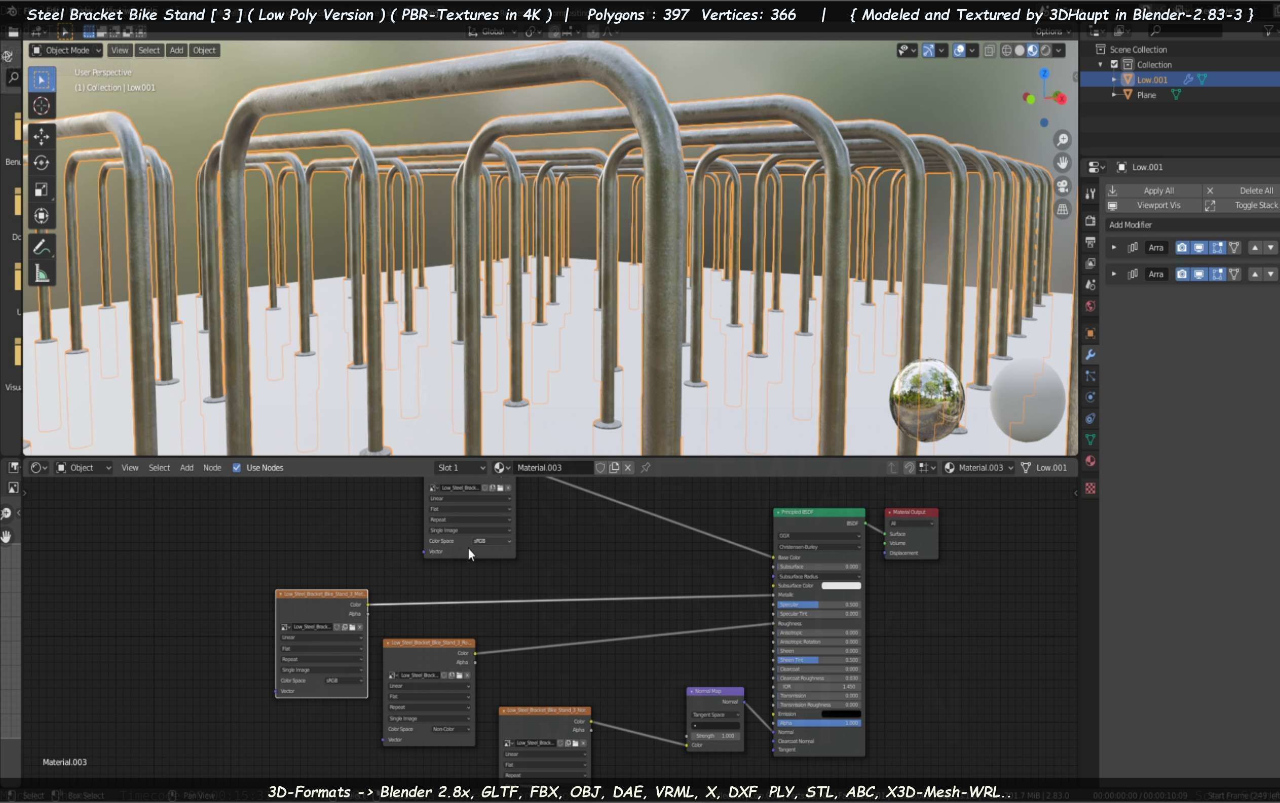Open the Node menu in shader editor
1280x803 pixels.
[212, 468]
